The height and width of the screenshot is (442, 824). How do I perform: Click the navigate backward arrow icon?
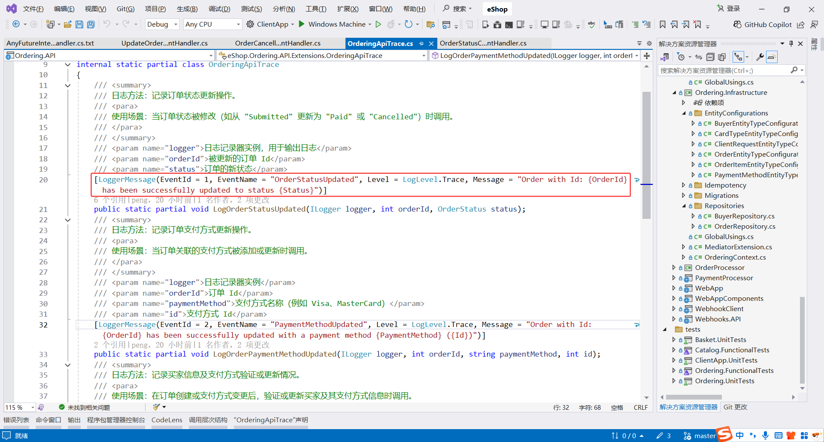[x=16, y=24]
